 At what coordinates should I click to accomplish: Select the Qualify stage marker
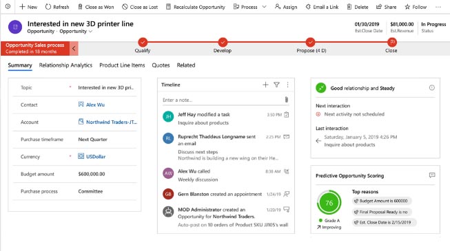click(x=143, y=42)
